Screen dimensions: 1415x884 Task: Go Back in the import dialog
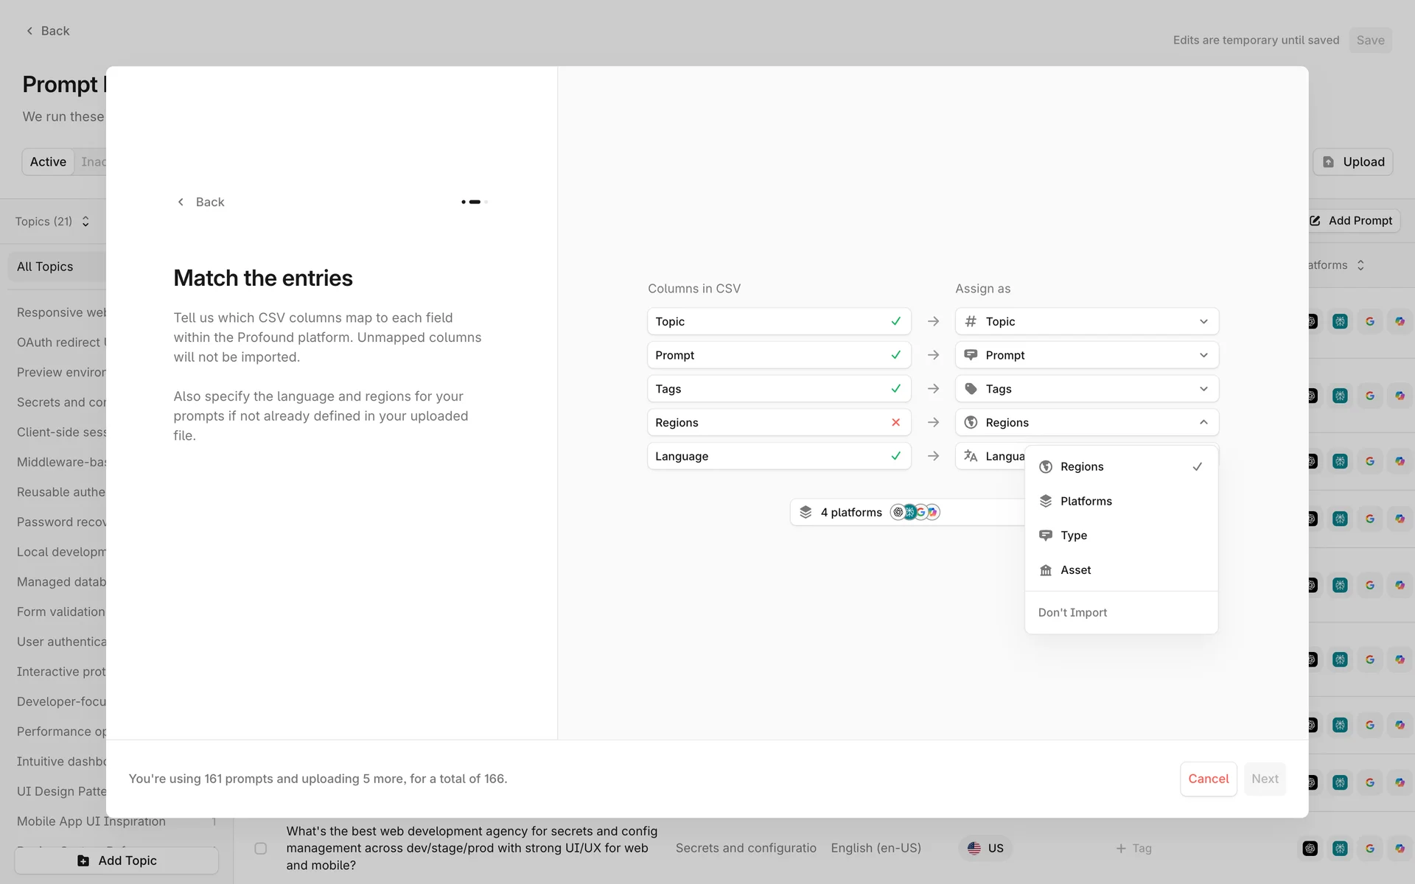(200, 202)
